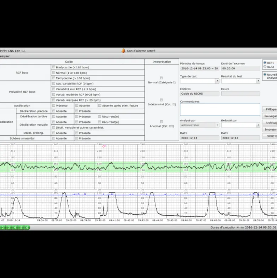This screenshot has width=277, height=278.
Task: Check Tachycardie (> 160 bpm) box
Action: pos(54,78)
